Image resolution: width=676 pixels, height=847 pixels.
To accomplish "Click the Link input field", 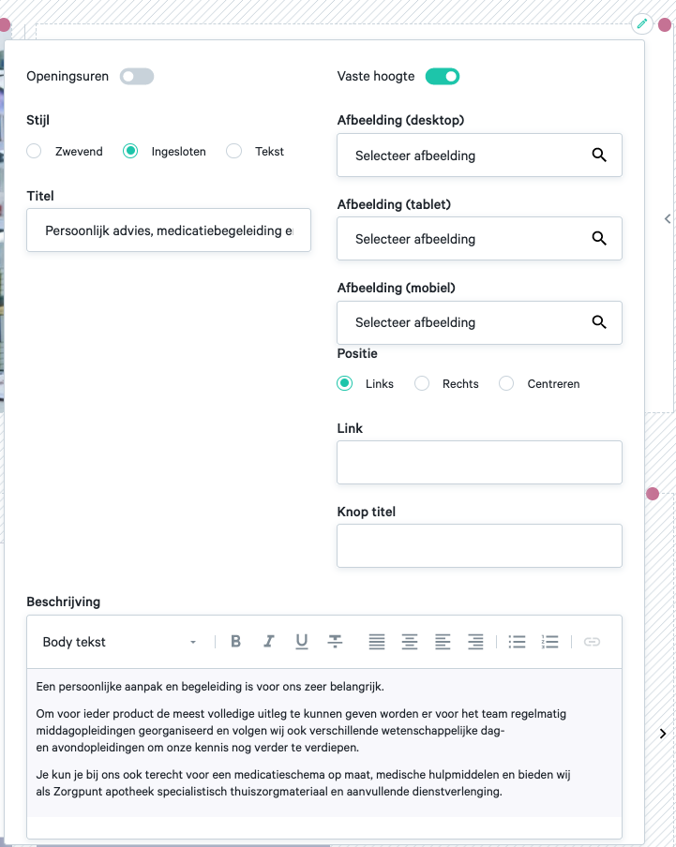I will 479,462.
